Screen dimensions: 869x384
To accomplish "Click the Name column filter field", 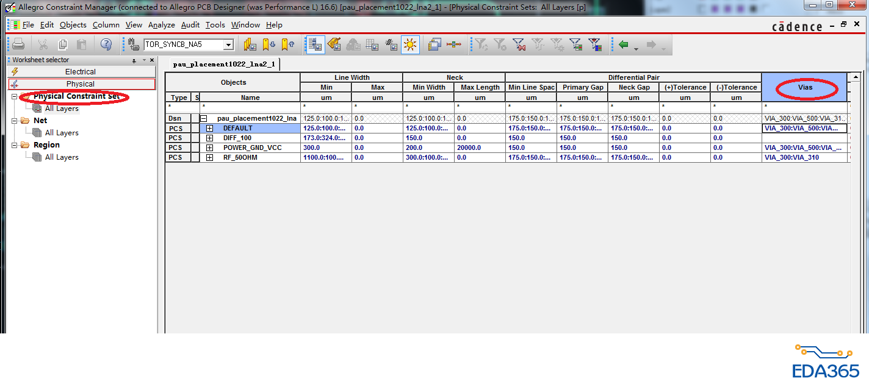I will point(250,107).
